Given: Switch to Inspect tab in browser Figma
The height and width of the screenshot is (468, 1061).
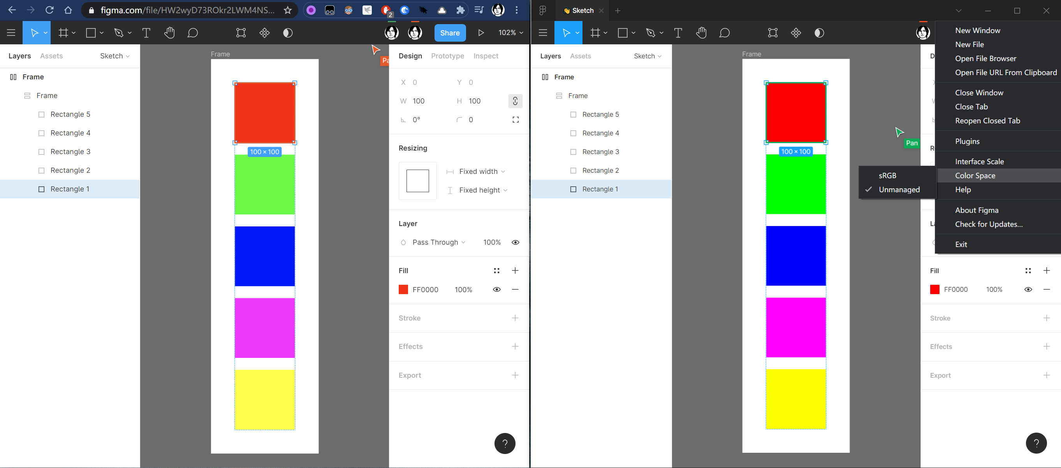Looking at the screenshot, I should pyautogui.click(x=486, y=56).
